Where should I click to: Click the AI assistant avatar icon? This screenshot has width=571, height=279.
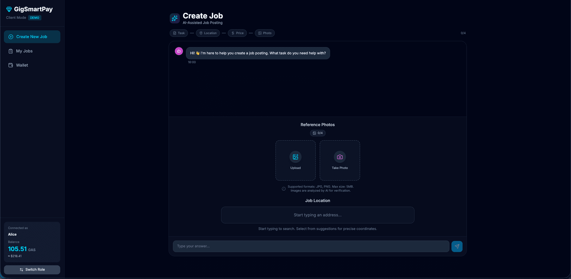pyautogui.click(x=178, y=51)
